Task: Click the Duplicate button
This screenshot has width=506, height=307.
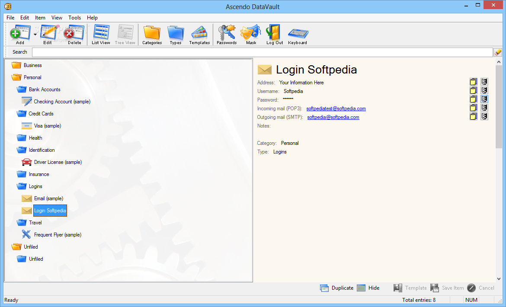Action: [336, 288]
